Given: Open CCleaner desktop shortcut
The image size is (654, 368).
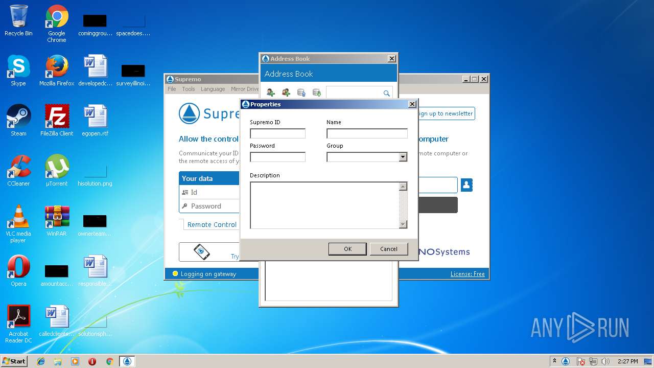Looking at the screenshot, I should pos(18,171).
